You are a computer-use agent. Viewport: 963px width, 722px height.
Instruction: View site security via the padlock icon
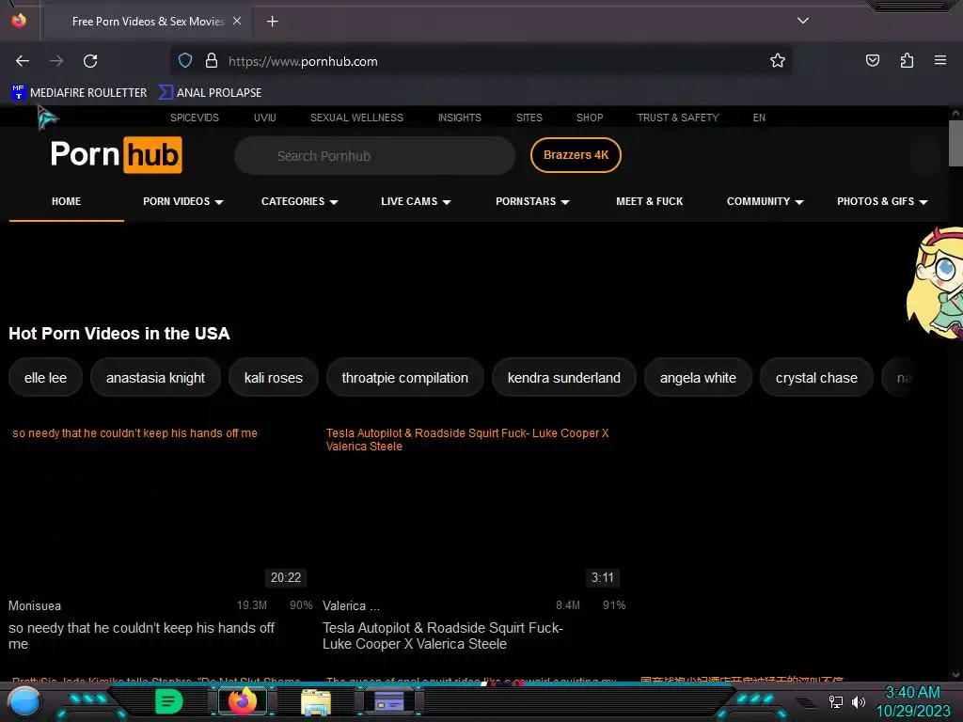point(212,61)
